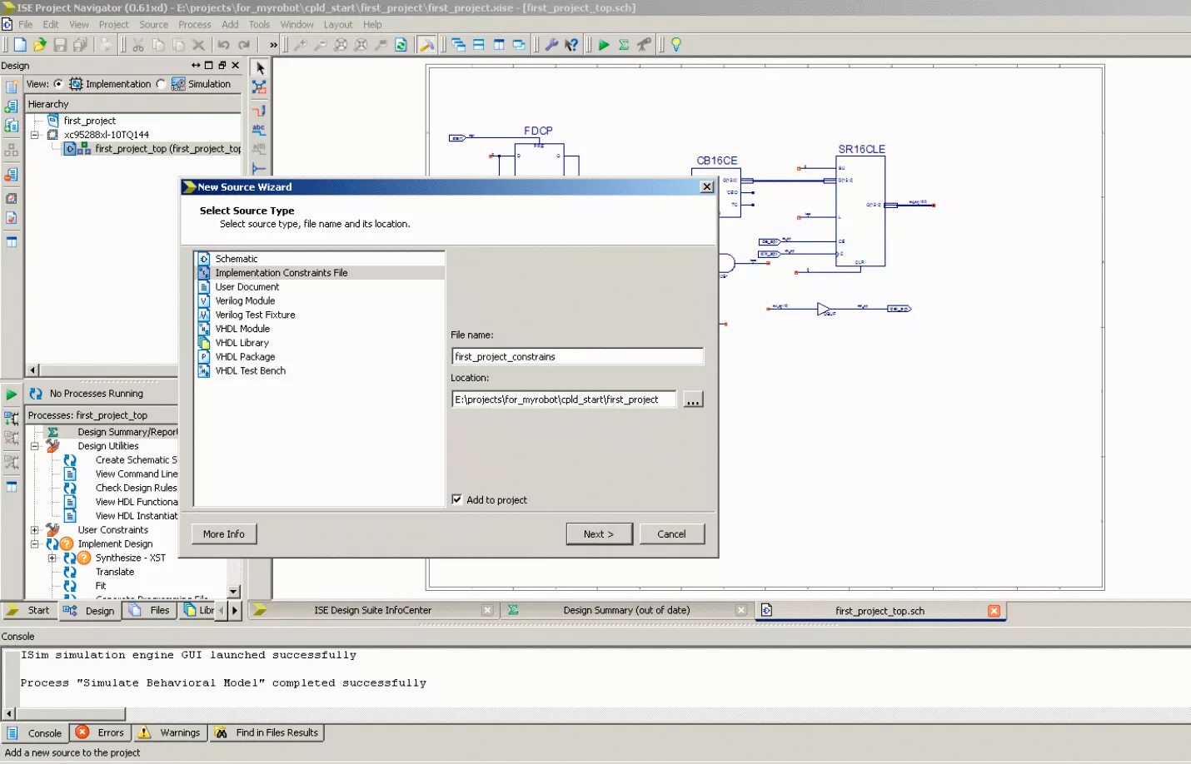1191x764 pixels.
Task: Click the light bulb tips icon
Action: click(676, 45)
